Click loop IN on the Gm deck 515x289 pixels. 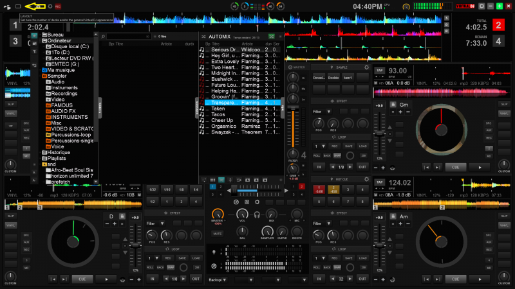[x=319, y=167]
